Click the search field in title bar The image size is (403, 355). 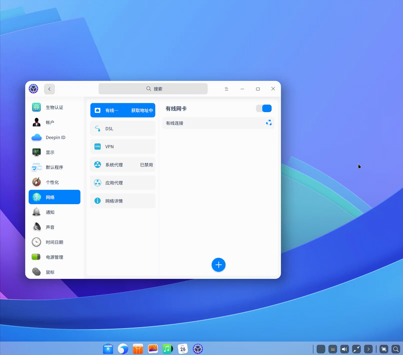(153, 89)
